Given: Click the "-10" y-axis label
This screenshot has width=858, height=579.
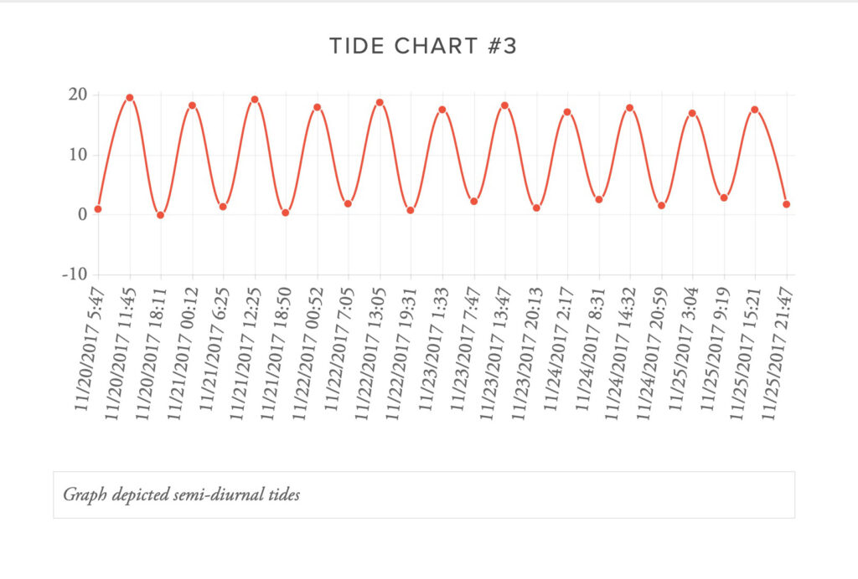Looking at the screenshot, I should pos(75,274).
